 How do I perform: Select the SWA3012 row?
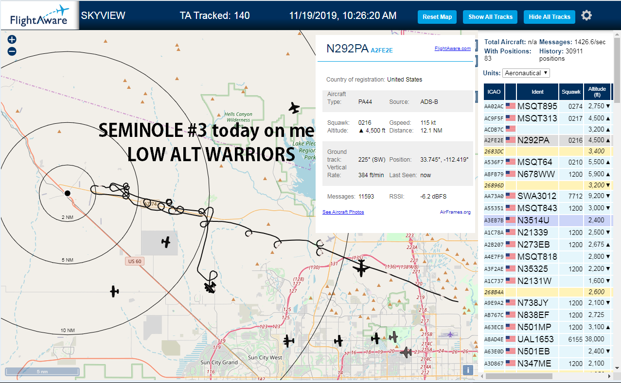pos(548,196)
